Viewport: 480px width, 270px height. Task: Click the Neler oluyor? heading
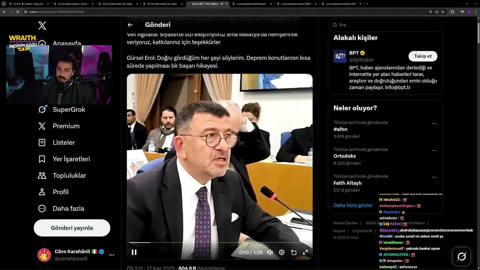click(x=355, y=108)
